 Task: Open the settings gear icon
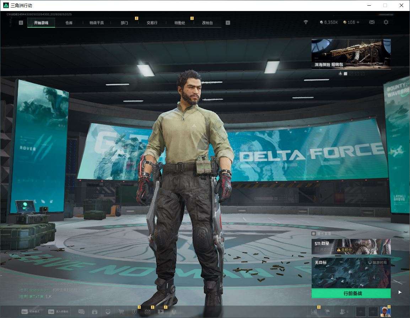pos(386,22)
